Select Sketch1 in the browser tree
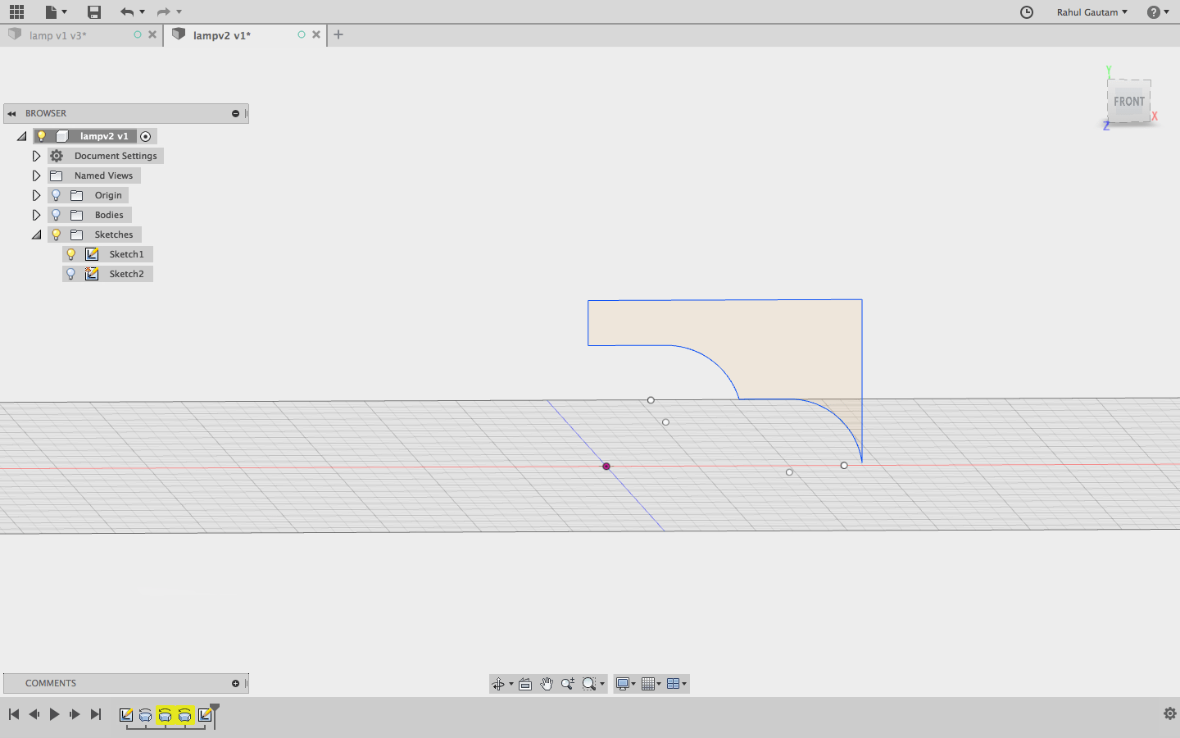This screenshot has width=1180, height=738. coord(126,254)
